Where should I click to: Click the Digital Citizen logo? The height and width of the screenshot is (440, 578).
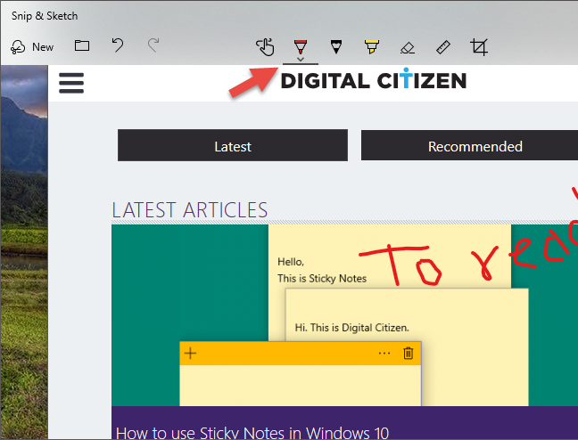pyautogui.click(x=374, y=79)
